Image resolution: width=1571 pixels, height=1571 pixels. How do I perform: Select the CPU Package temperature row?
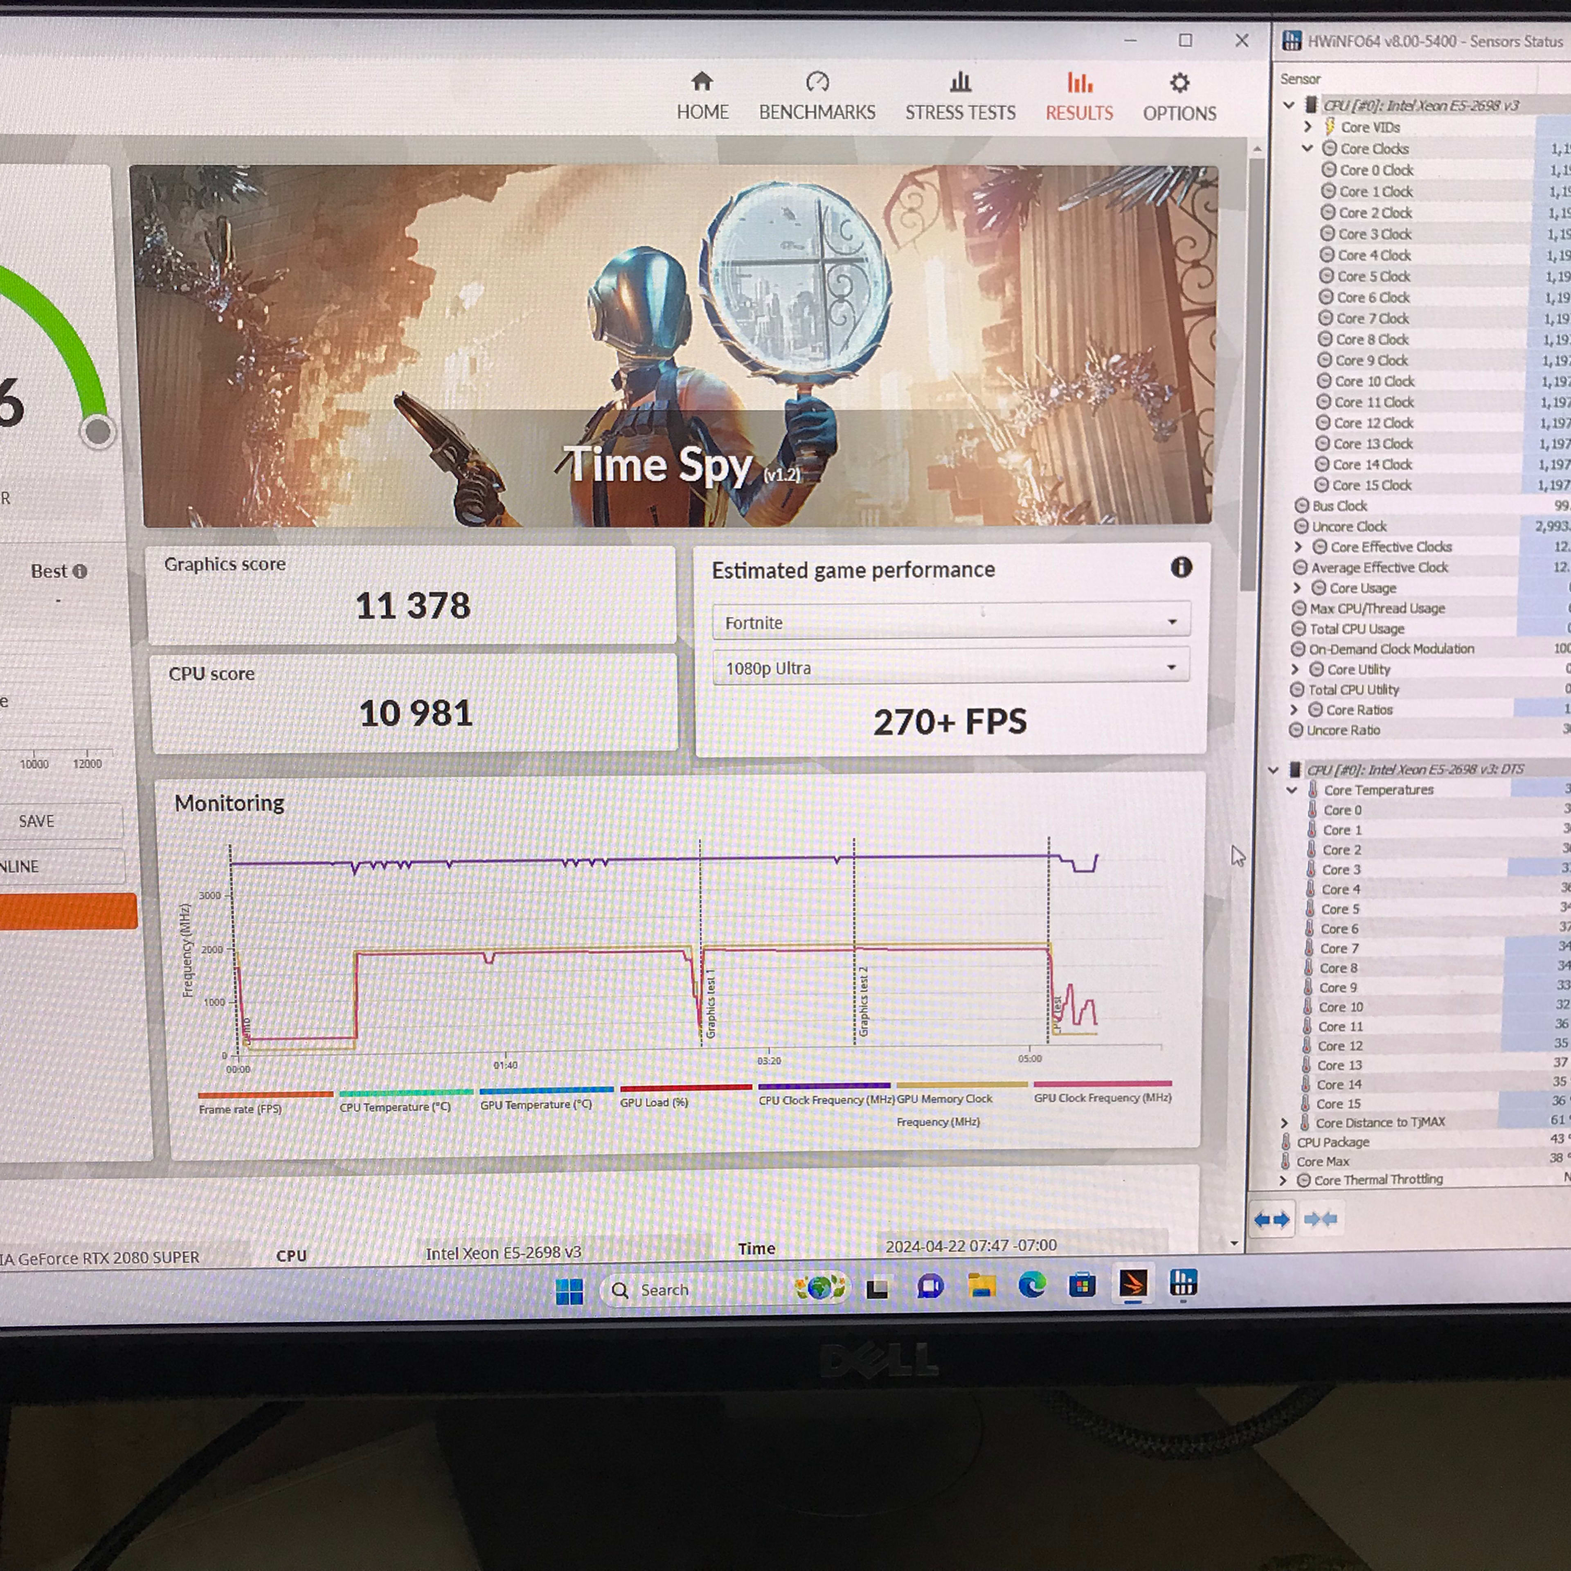[1425, 1142]
